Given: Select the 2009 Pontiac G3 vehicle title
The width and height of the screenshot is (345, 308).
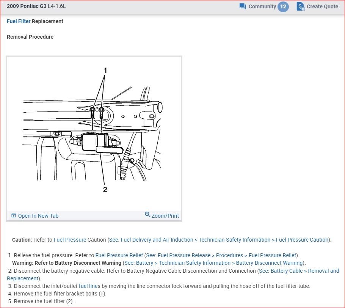Looking at the screenshot, I should pos(27,6).
